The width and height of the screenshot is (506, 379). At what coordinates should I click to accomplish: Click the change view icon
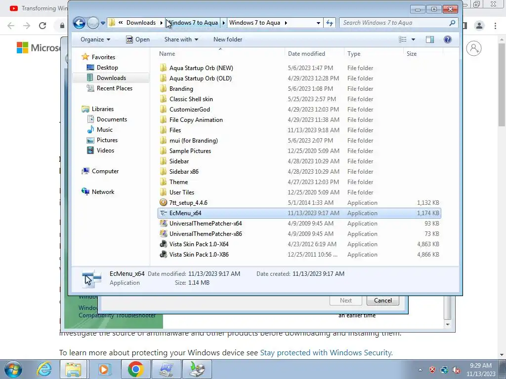pyautogui.click(x=402, y=39)
